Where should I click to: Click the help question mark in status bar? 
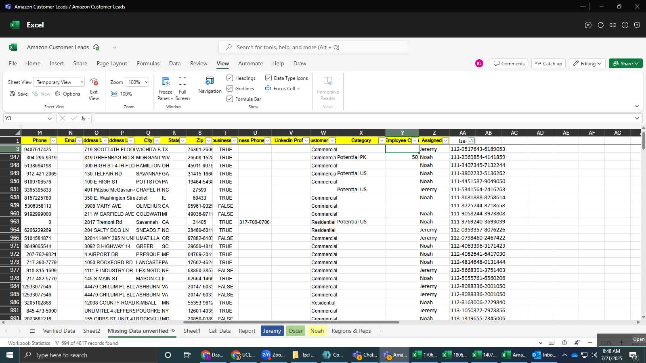(x=564, y=343)
